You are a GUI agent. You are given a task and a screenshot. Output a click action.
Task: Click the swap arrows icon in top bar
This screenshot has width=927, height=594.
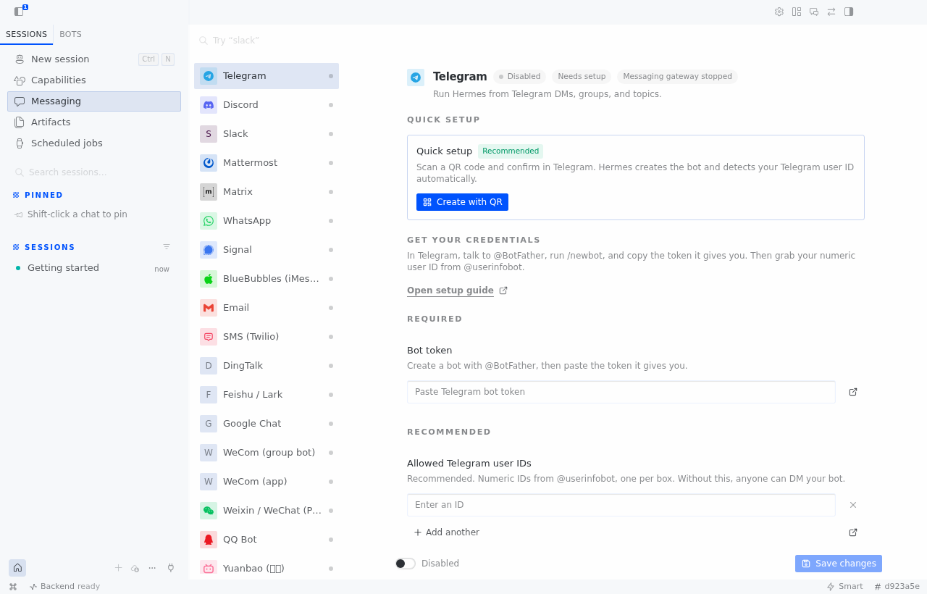[831, 12]
